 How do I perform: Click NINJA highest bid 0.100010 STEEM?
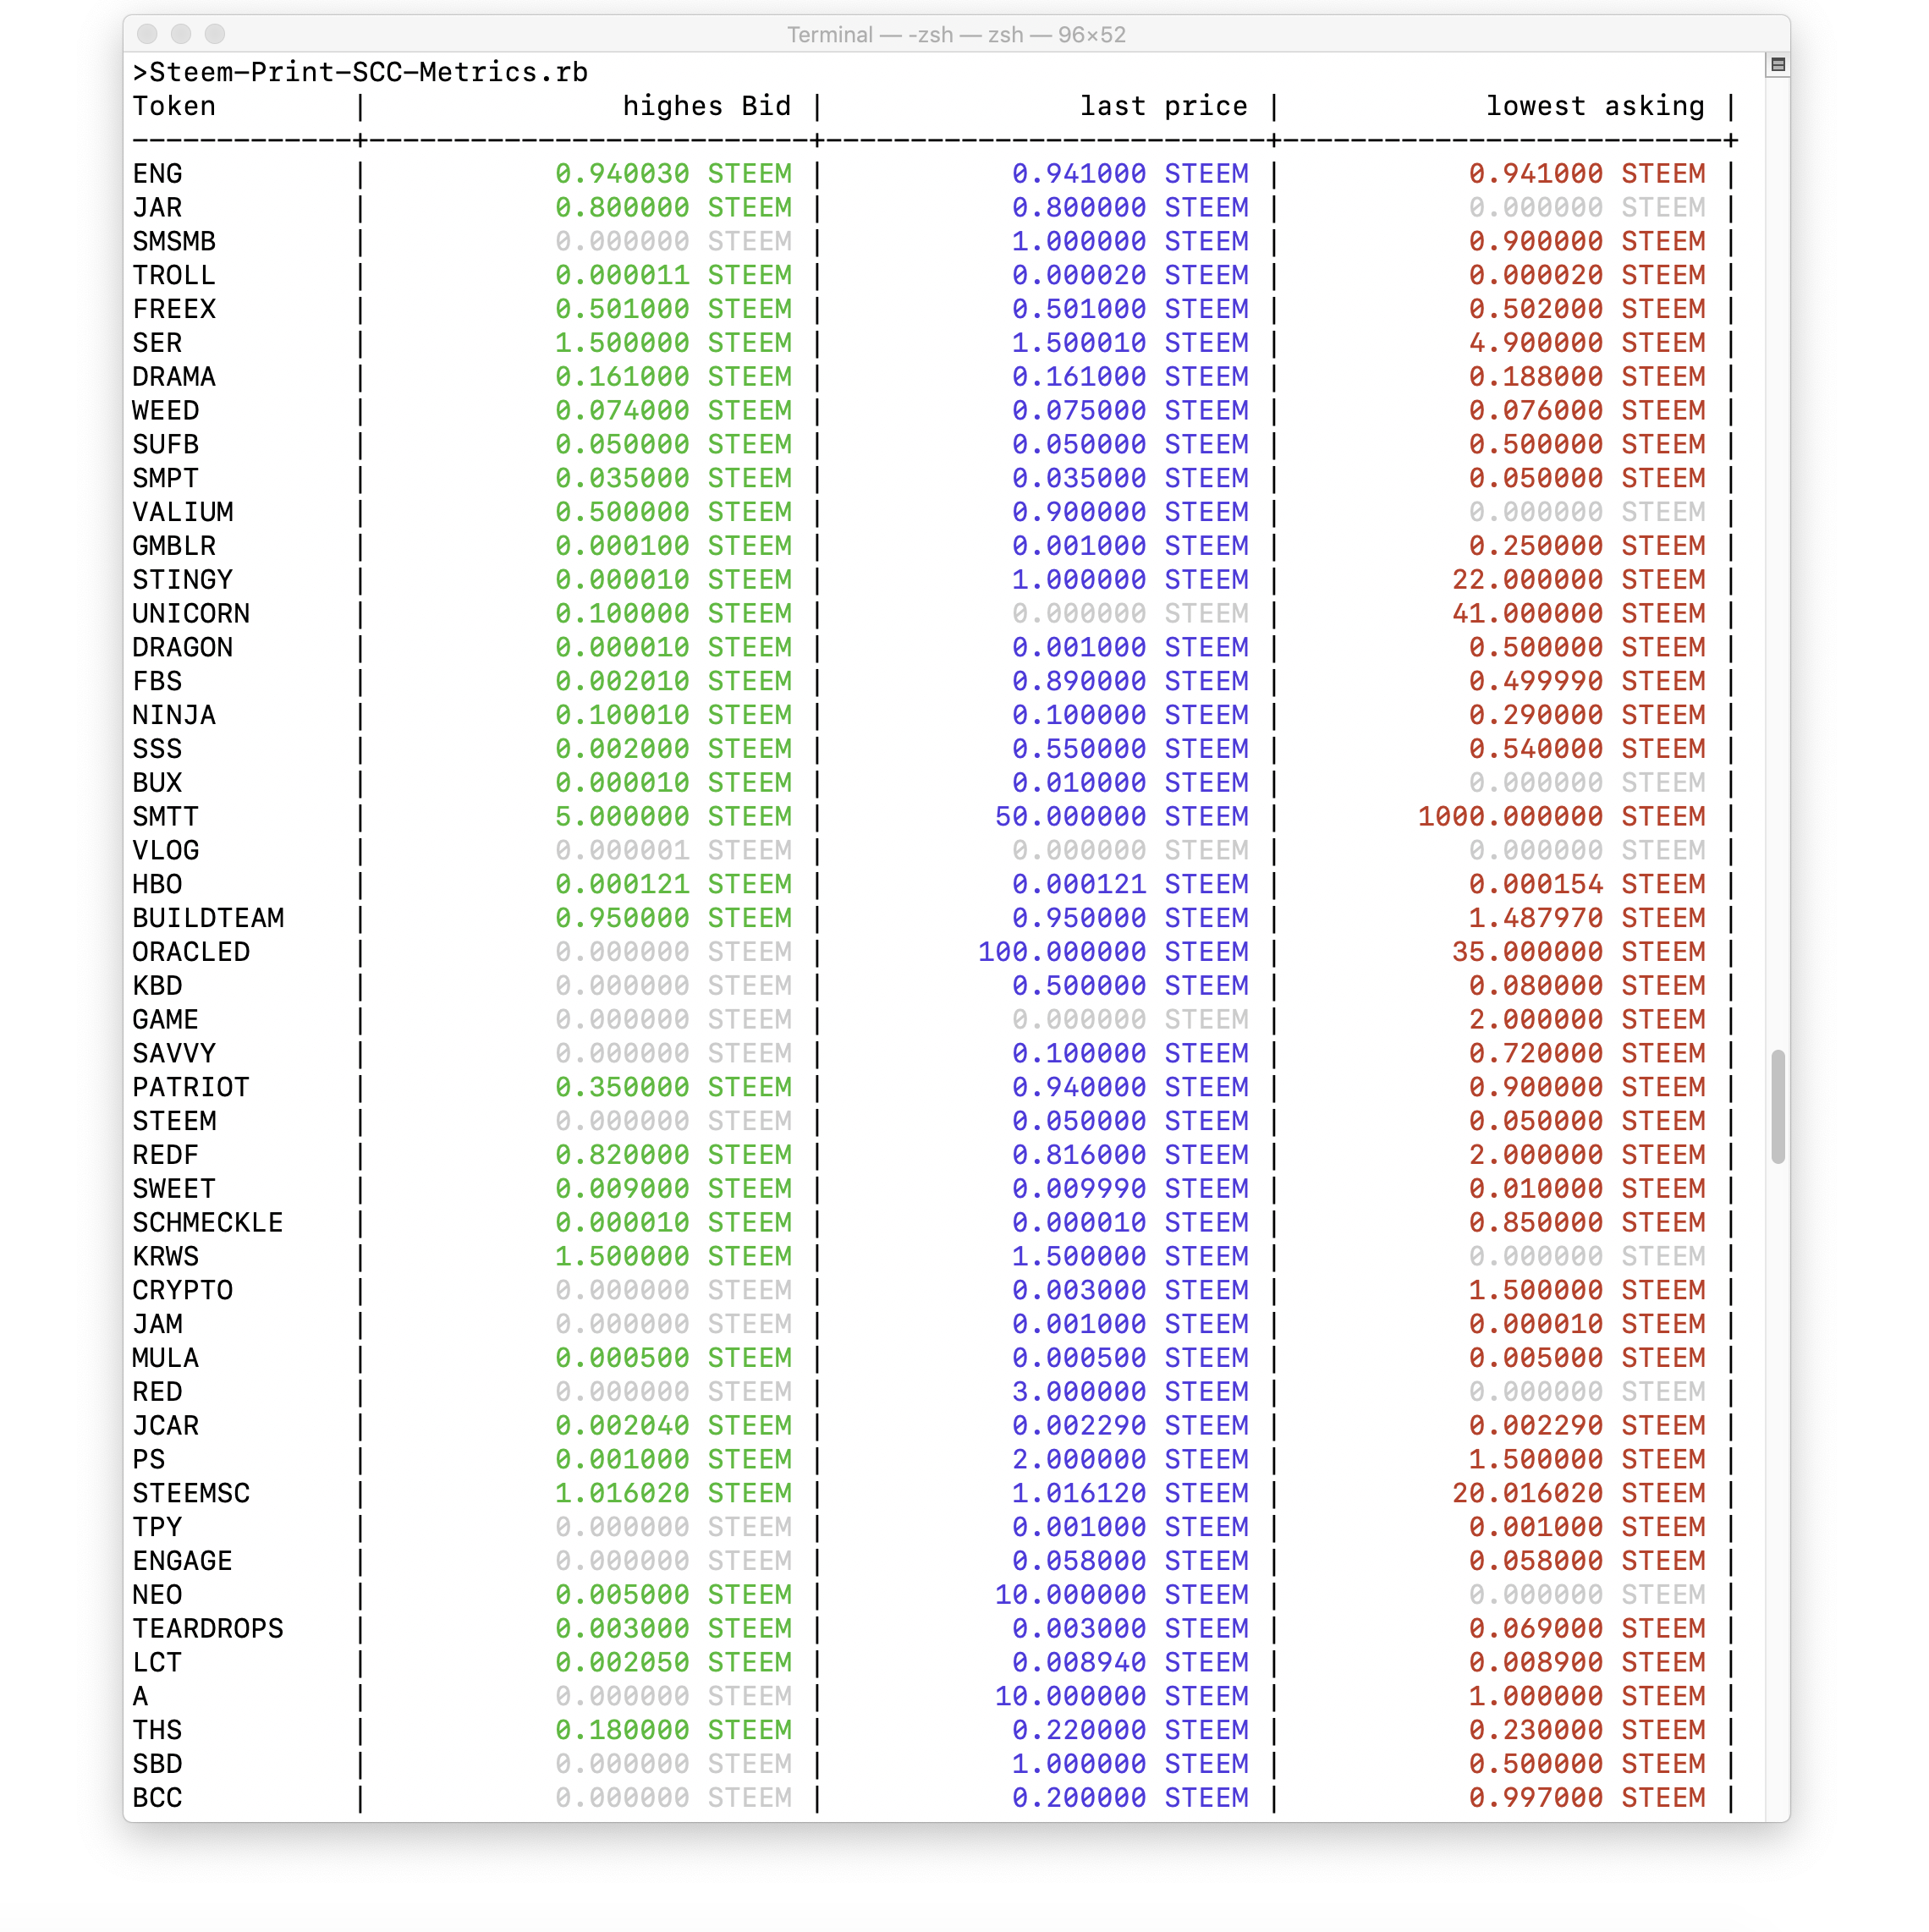pyautogui.click(x=673, y=716)
